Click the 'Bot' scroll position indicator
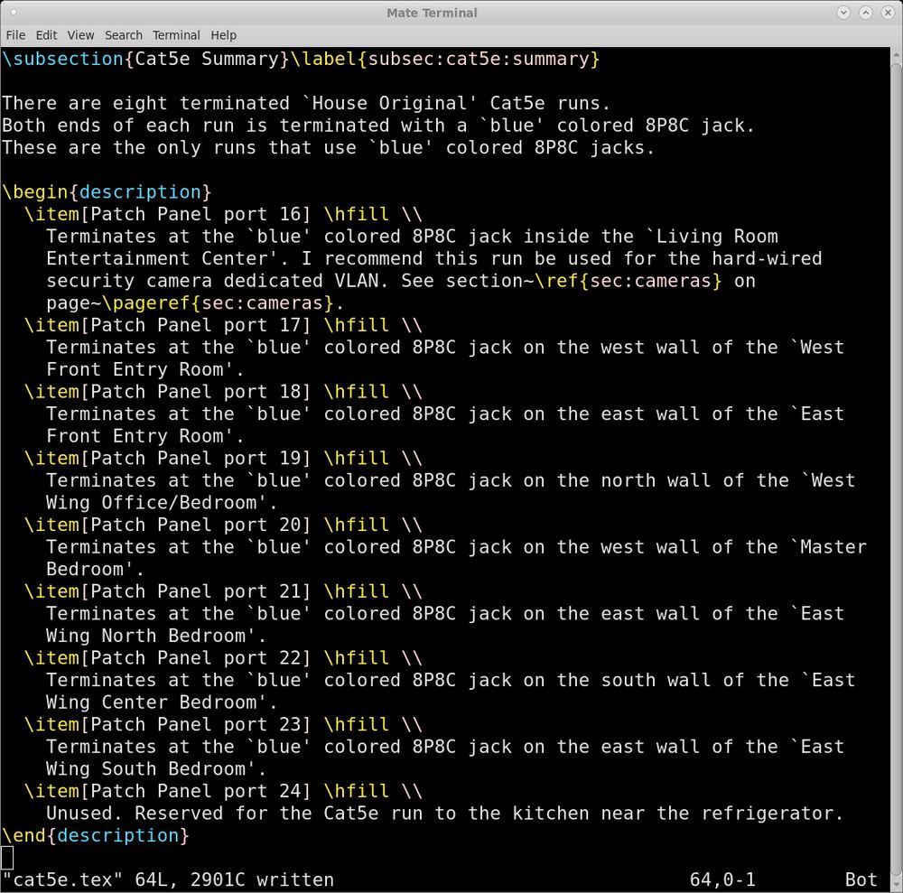This screenshot has width=903, height=893. click(x=861, y=879)
